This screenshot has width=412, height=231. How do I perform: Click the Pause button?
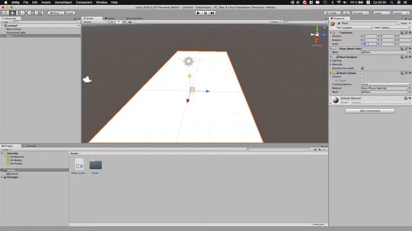[205, 13]
